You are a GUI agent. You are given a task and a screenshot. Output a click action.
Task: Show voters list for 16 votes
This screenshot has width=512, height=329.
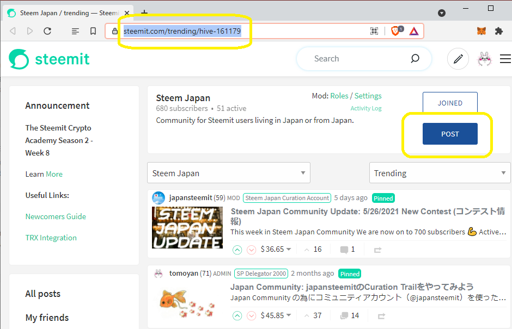313,250
